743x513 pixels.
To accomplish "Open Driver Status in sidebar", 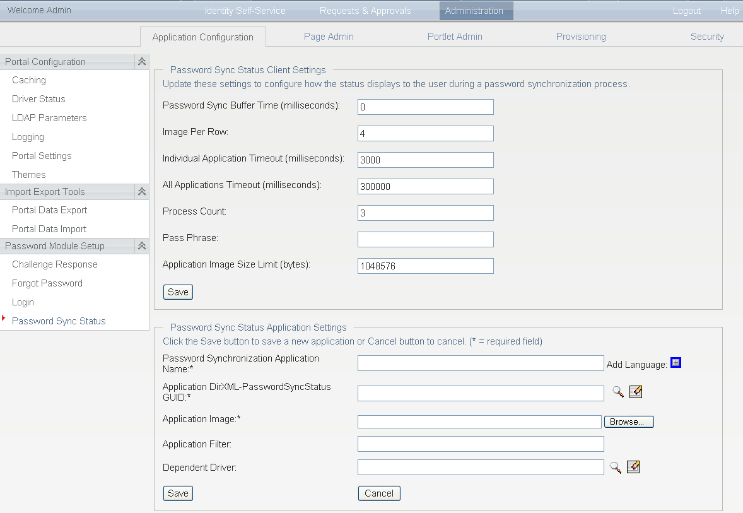I will pyautogui.click(x=38, y=99).
